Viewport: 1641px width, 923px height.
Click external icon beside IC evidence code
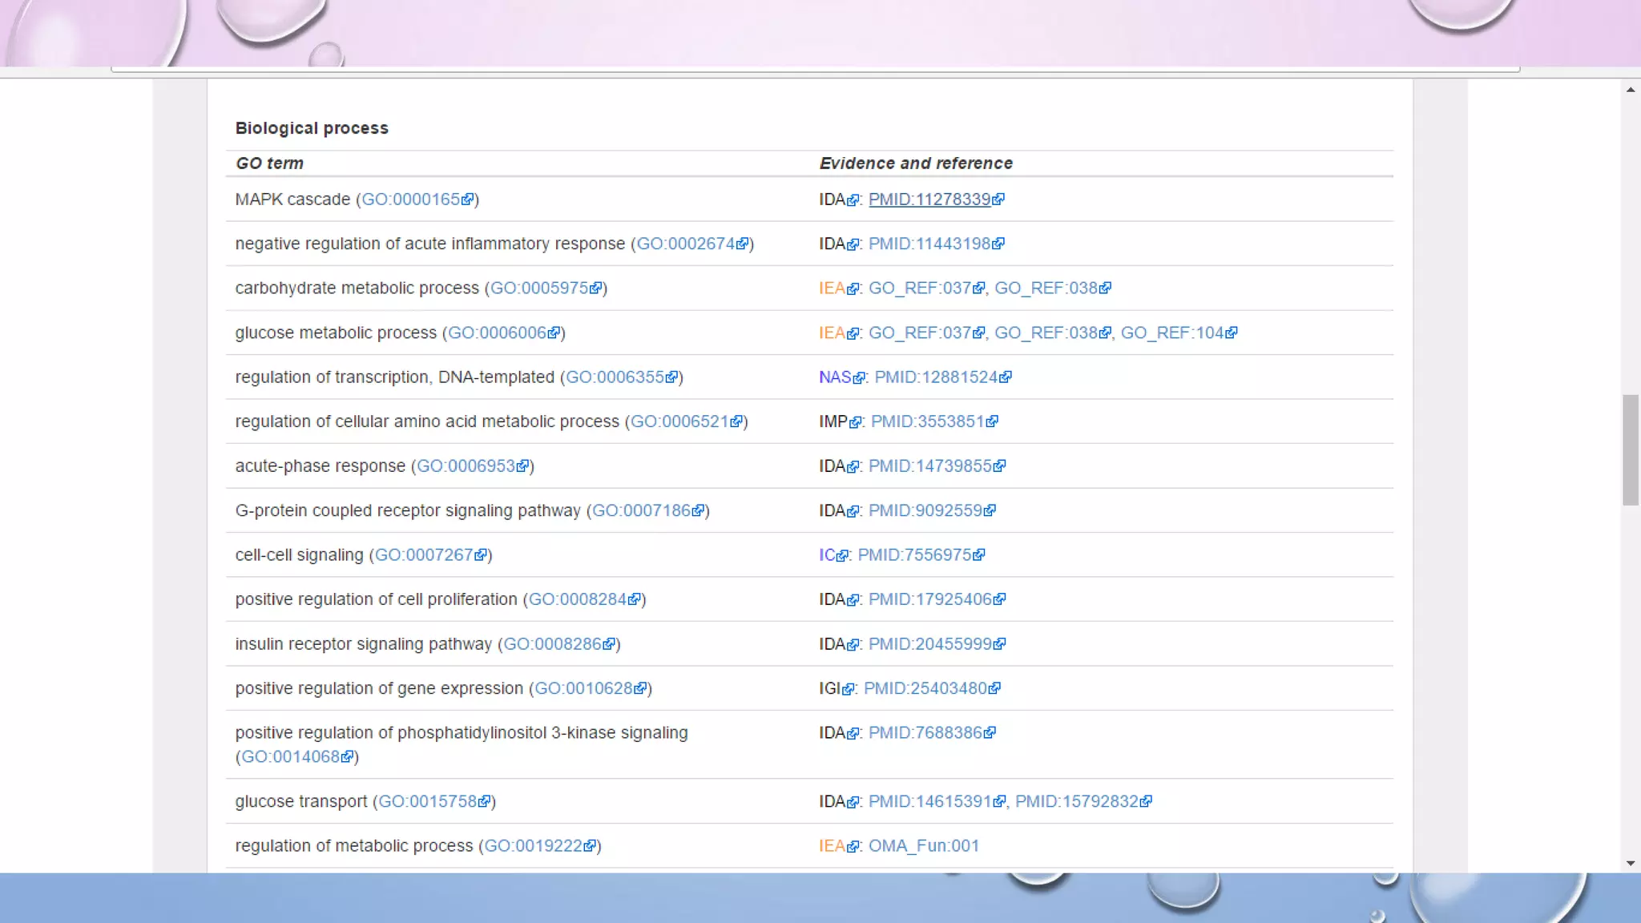(x=842, y=556)
